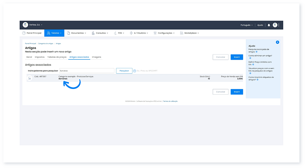Expand the Consultas menu
Image resolution: width=305 pixels, height=168 pixels.
100,33
